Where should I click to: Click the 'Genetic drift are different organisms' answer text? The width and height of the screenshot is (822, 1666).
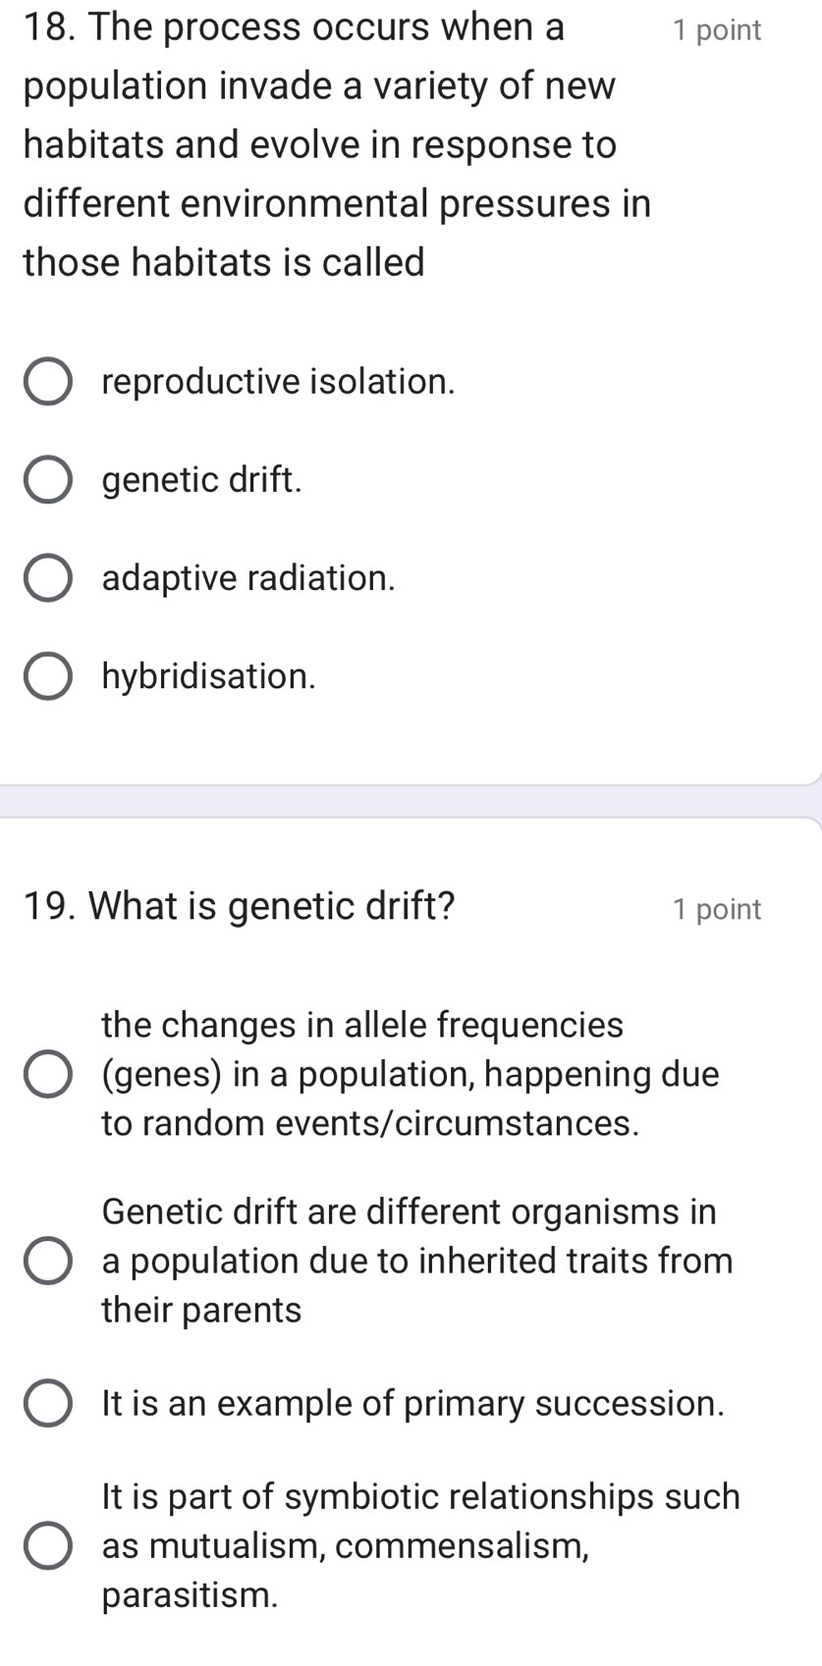point(409,1211)
